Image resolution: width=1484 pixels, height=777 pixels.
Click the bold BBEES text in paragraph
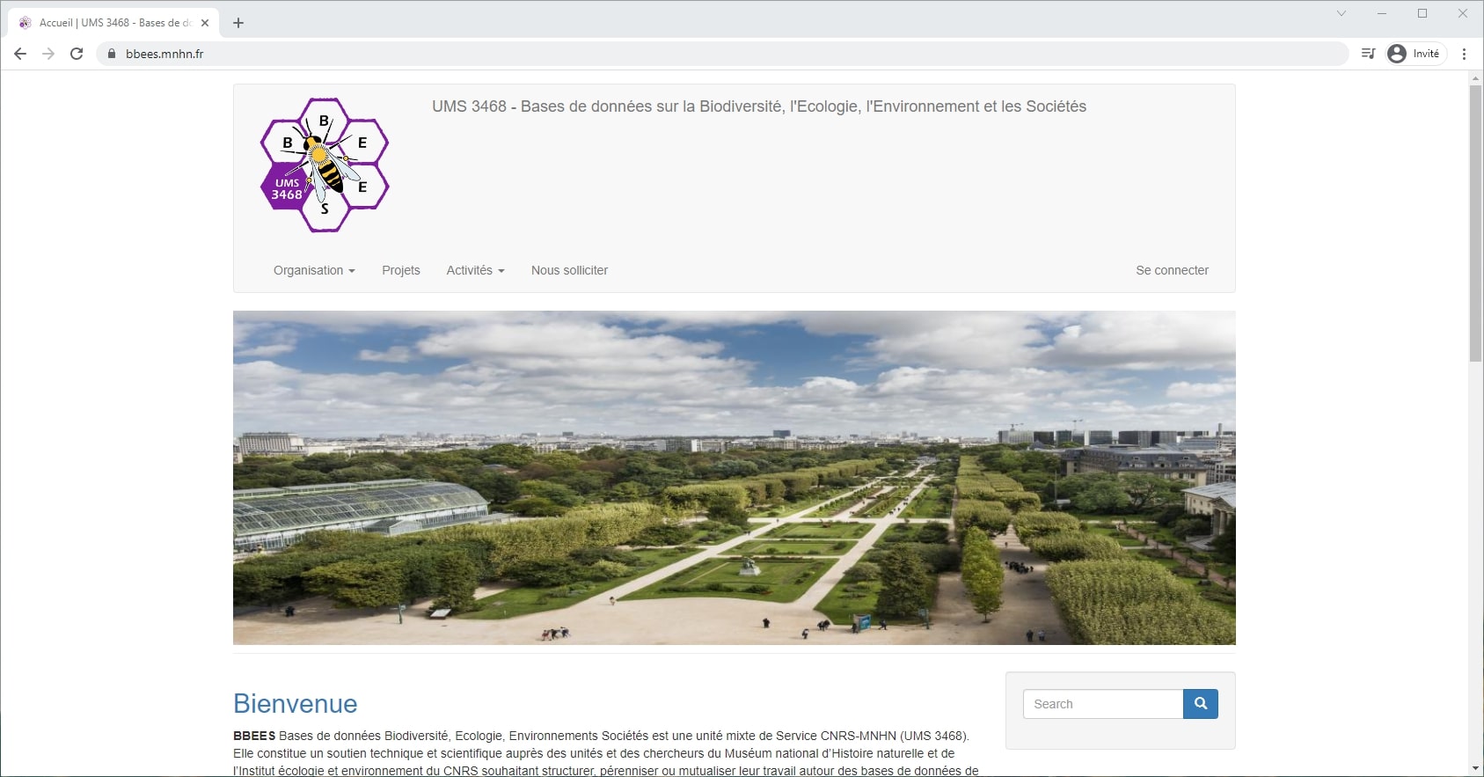(254, 736)
